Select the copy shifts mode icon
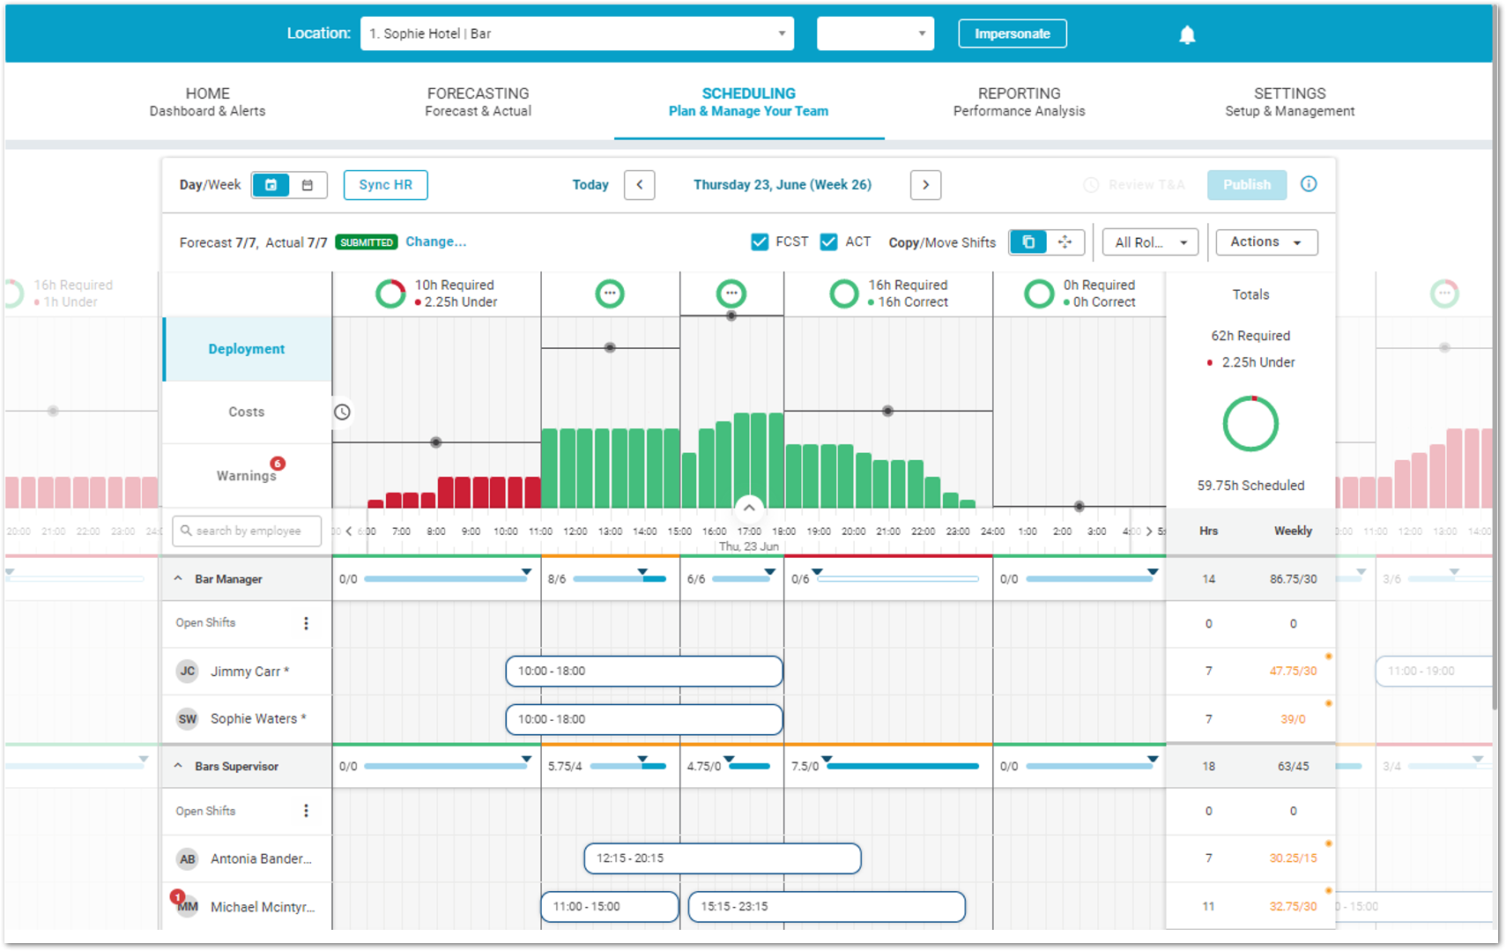 coord(1027,242)
